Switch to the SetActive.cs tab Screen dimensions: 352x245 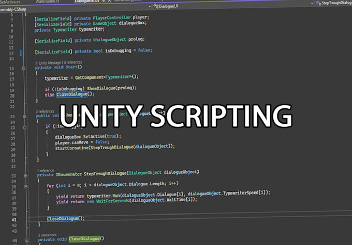(10, 2)
